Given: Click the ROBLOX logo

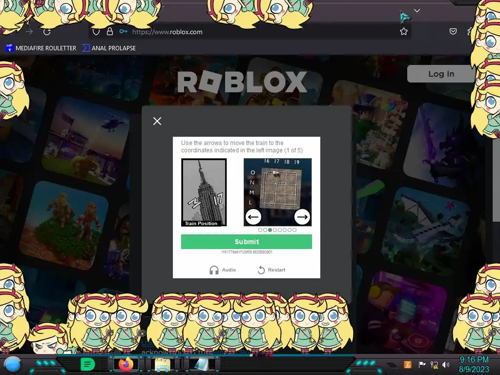Looking at the screenshot, I should pos(242,82).
